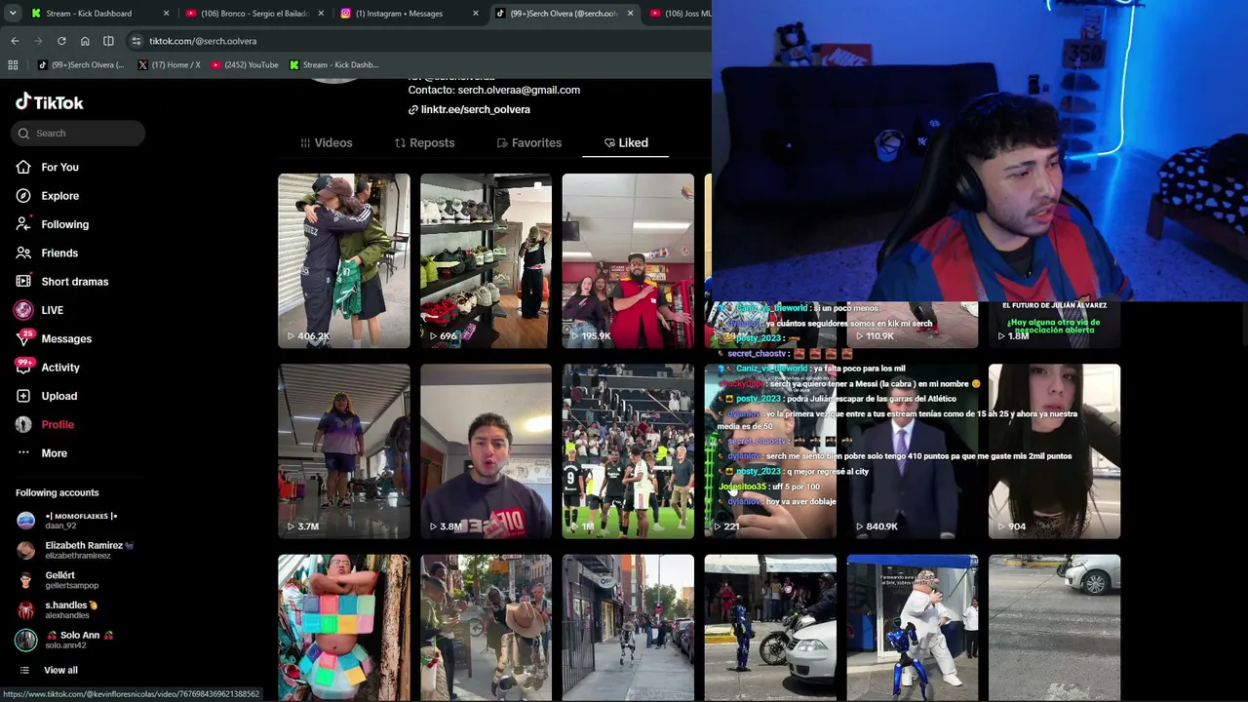Close the Serch Olvera TikTok tab
The width and height of the screenshot is (1248, 702).
click(630, 14)
